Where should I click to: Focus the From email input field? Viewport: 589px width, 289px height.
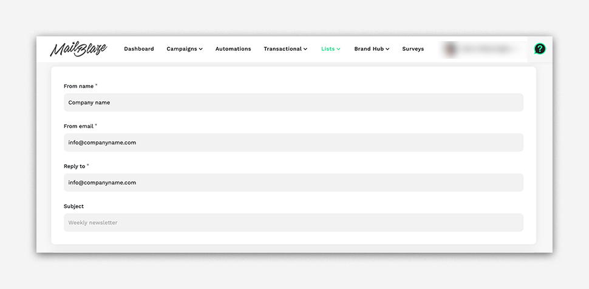(x=293, y=142)
